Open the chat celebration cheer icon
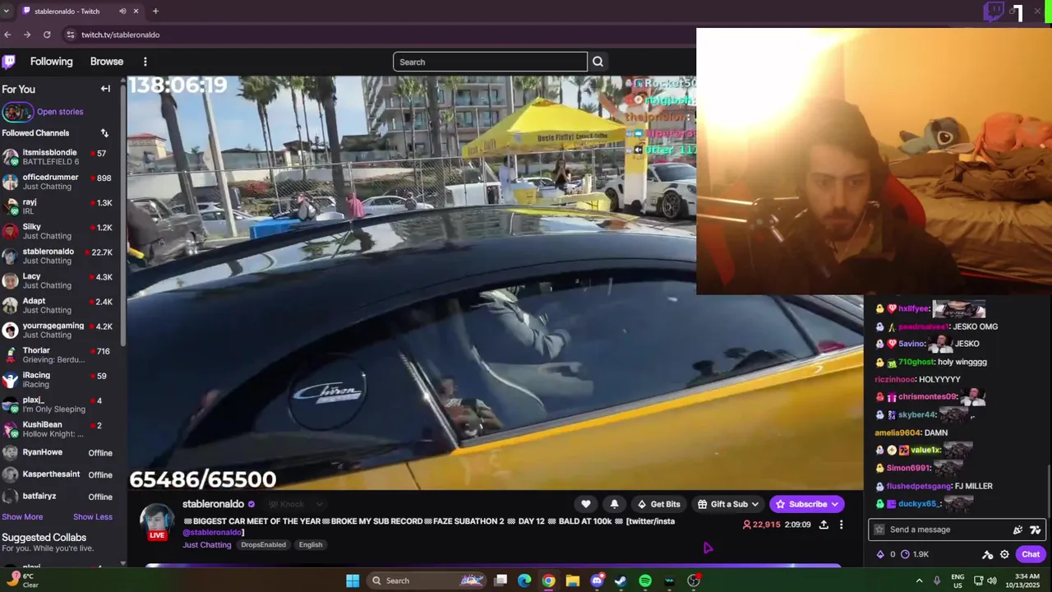 1018,530
